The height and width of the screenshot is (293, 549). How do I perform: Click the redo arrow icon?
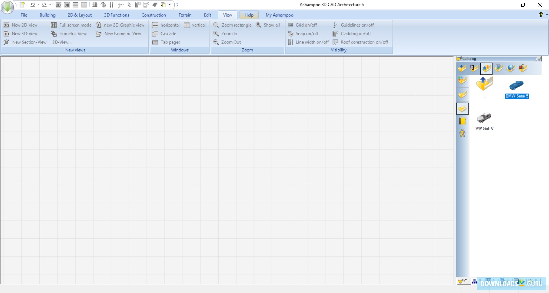44,5
